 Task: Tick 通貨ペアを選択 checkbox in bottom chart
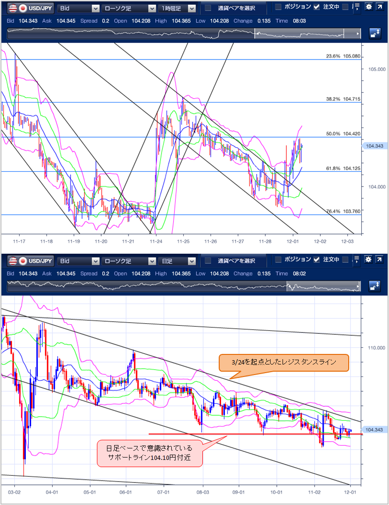[208, 261]
